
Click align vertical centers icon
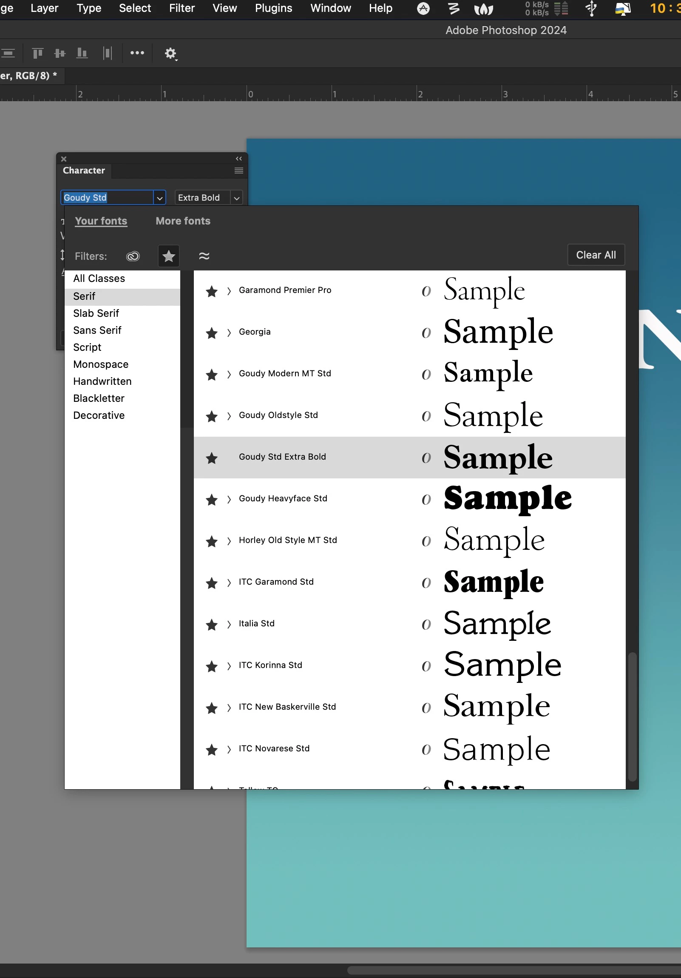(60, 53)
